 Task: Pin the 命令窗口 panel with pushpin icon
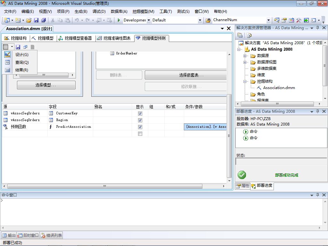(317, 195)
